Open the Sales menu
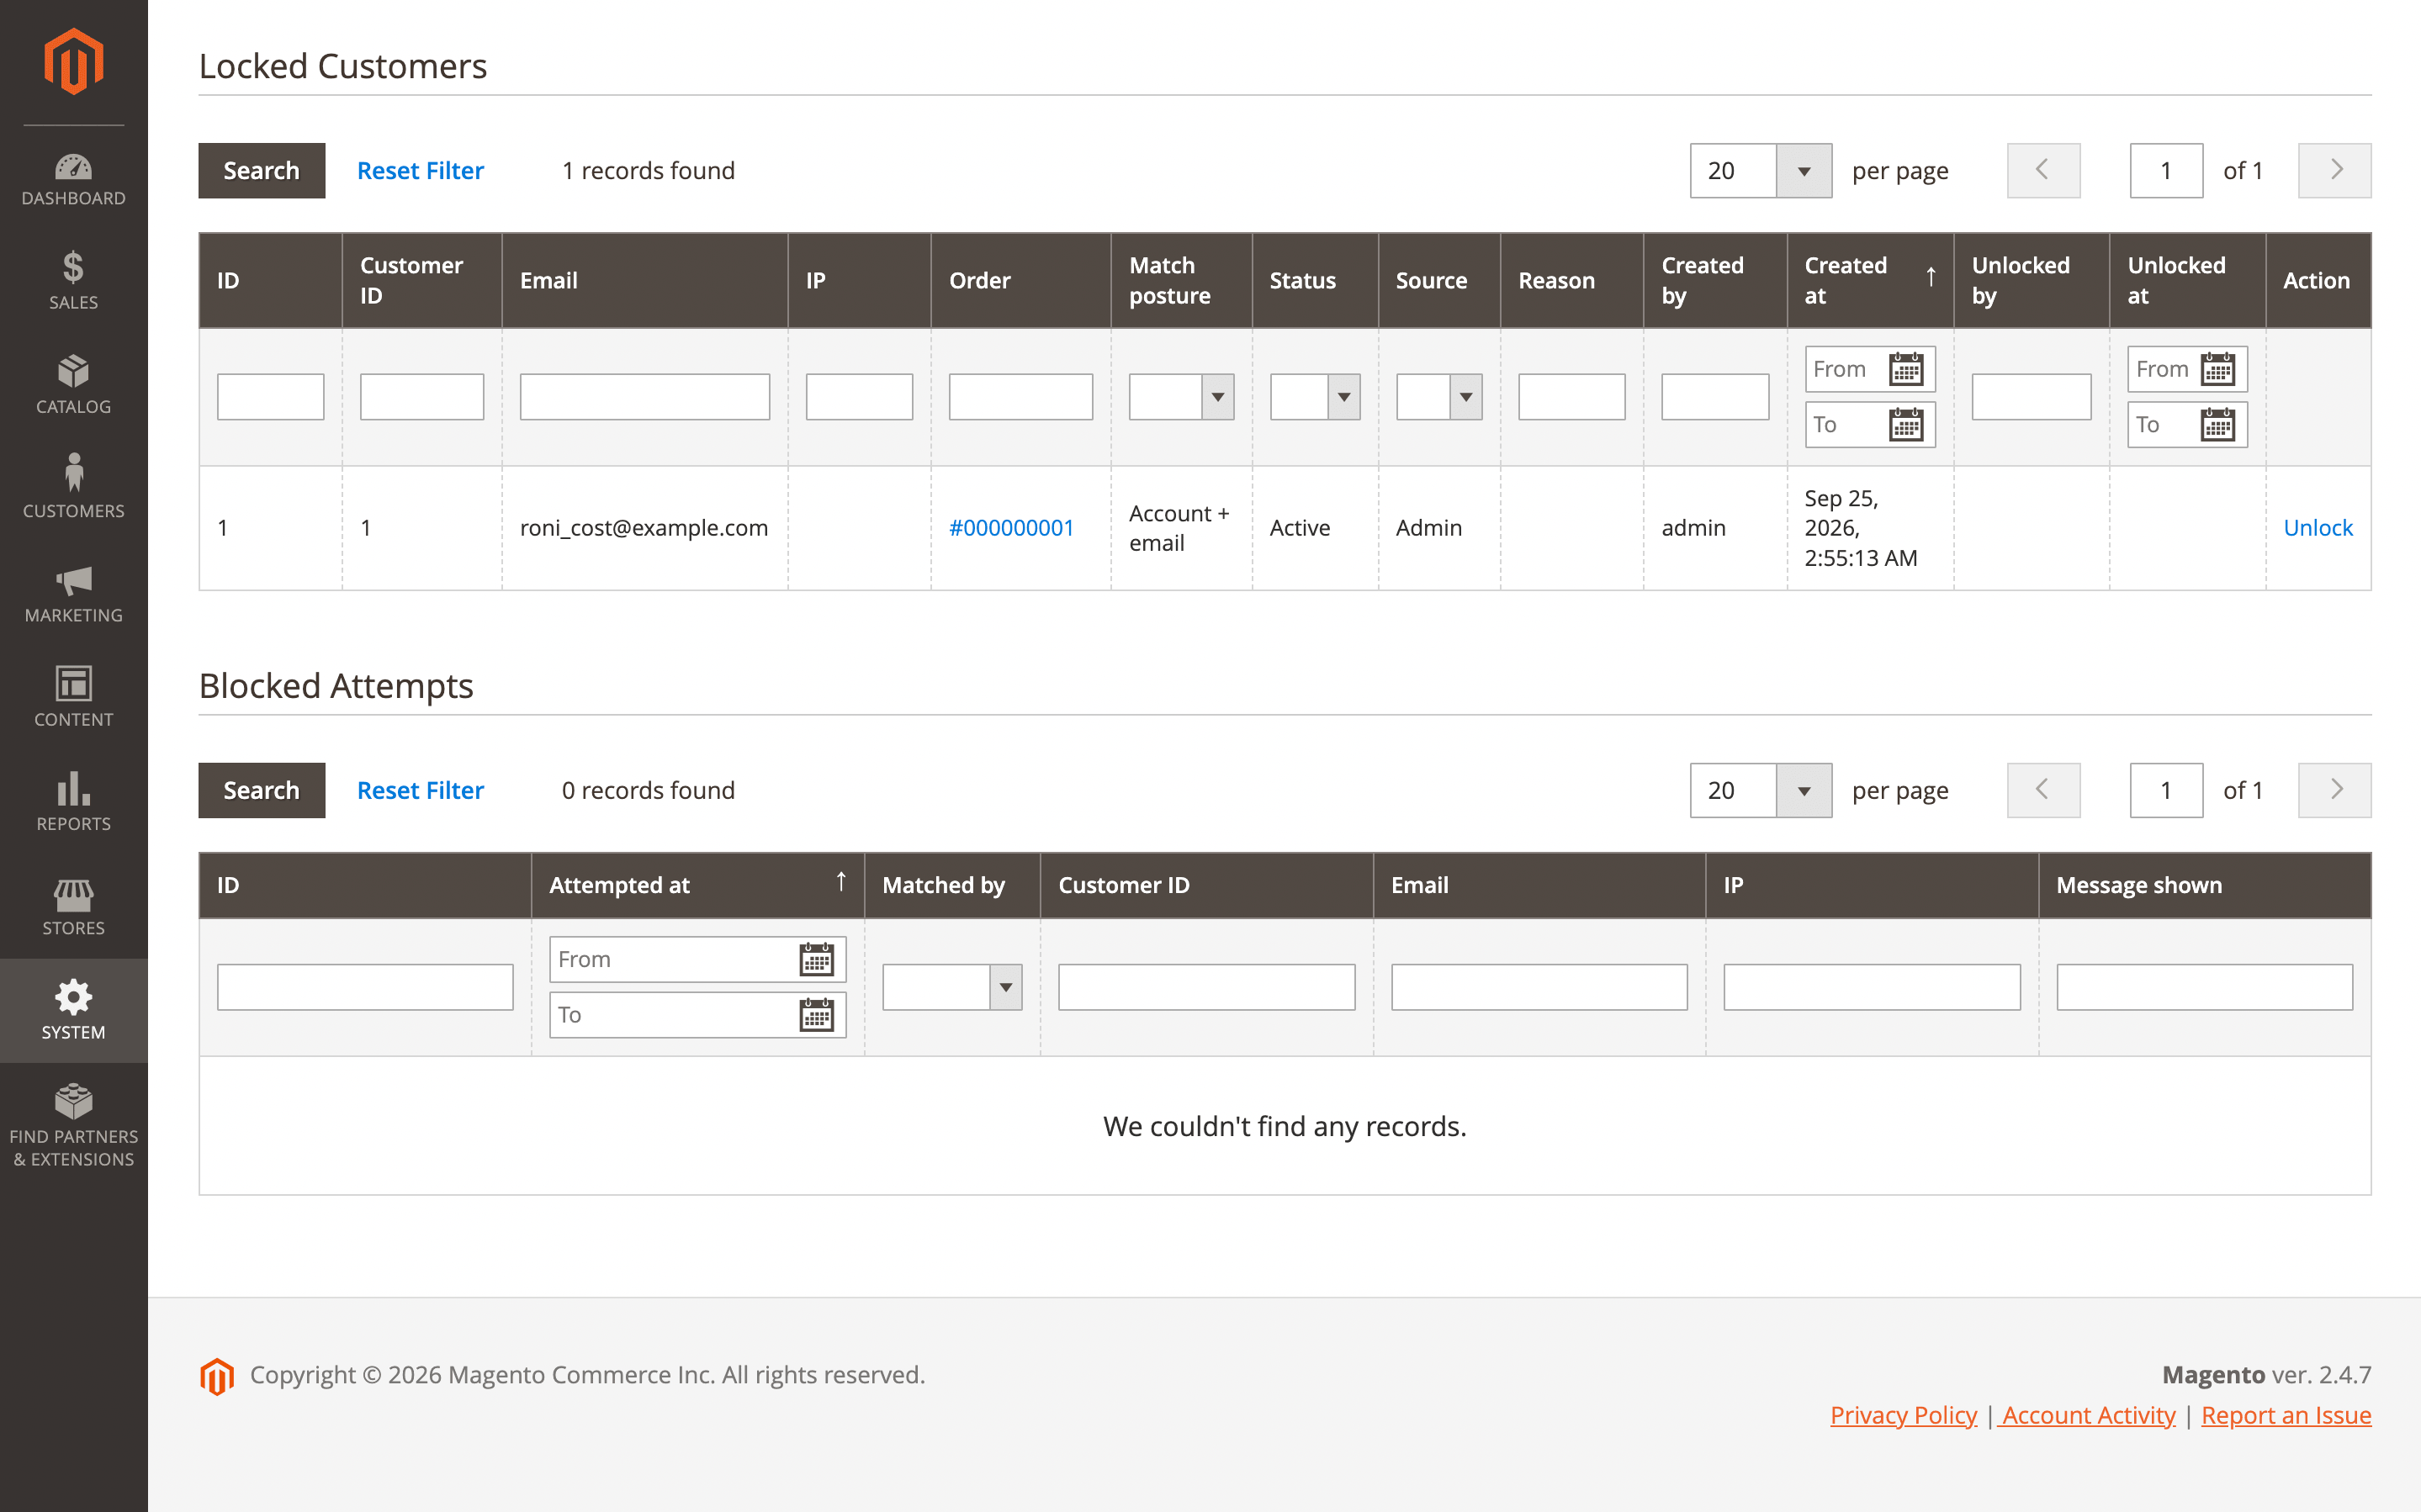The image size is (2421, 1512). pos(73,282)
